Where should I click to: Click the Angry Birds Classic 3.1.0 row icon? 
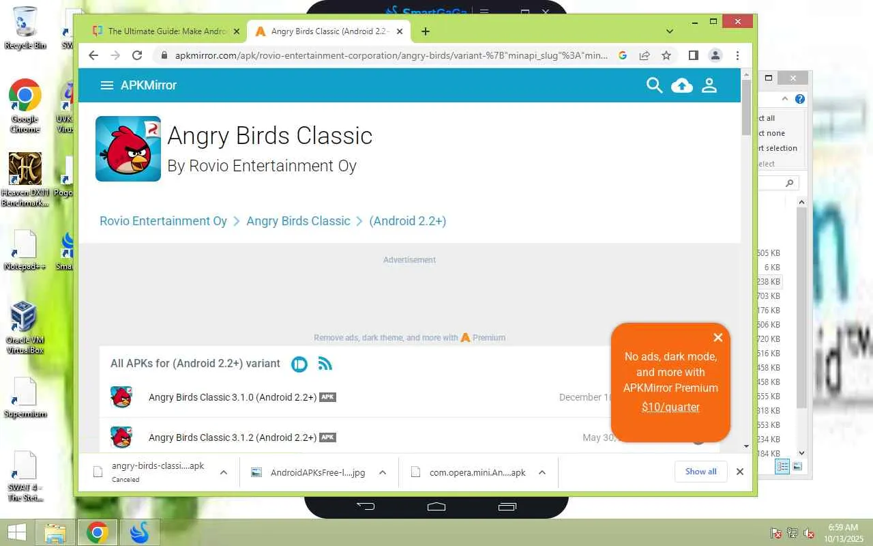121,397
